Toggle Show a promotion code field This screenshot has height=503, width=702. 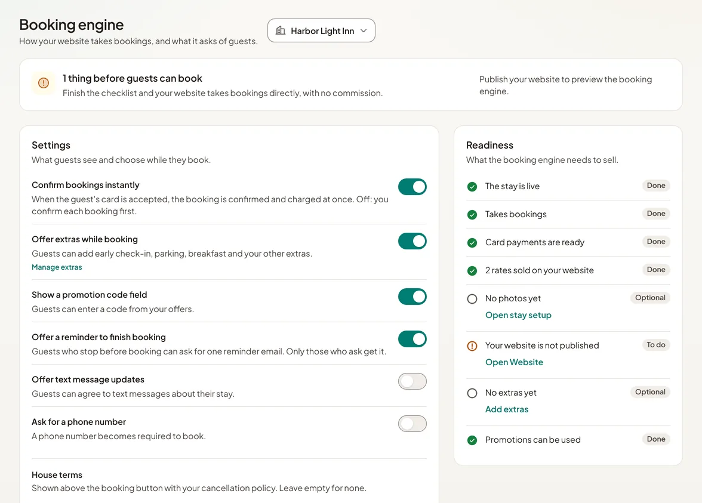click(412, 297)
